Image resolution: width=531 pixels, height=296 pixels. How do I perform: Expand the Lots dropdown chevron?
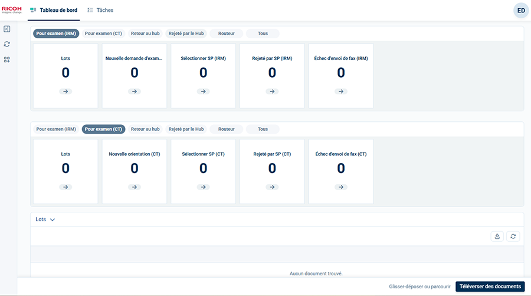53,219
